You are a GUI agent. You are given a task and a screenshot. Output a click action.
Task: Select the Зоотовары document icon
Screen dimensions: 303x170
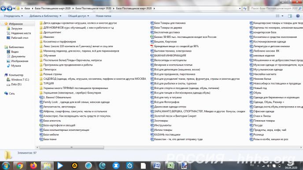(x=152, y=121)
